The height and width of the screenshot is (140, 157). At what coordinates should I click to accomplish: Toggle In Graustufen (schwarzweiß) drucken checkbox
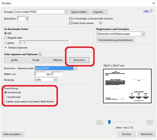70,18
